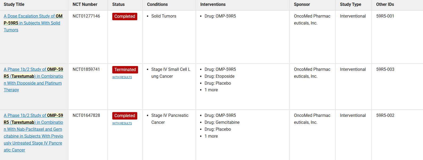Click the NCT01859741 number cell
Screen dimensions: 423x160
click(86, 69)
